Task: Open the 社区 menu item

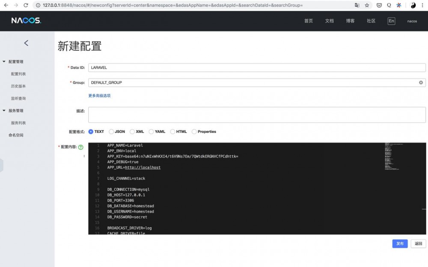Action: 371,21
